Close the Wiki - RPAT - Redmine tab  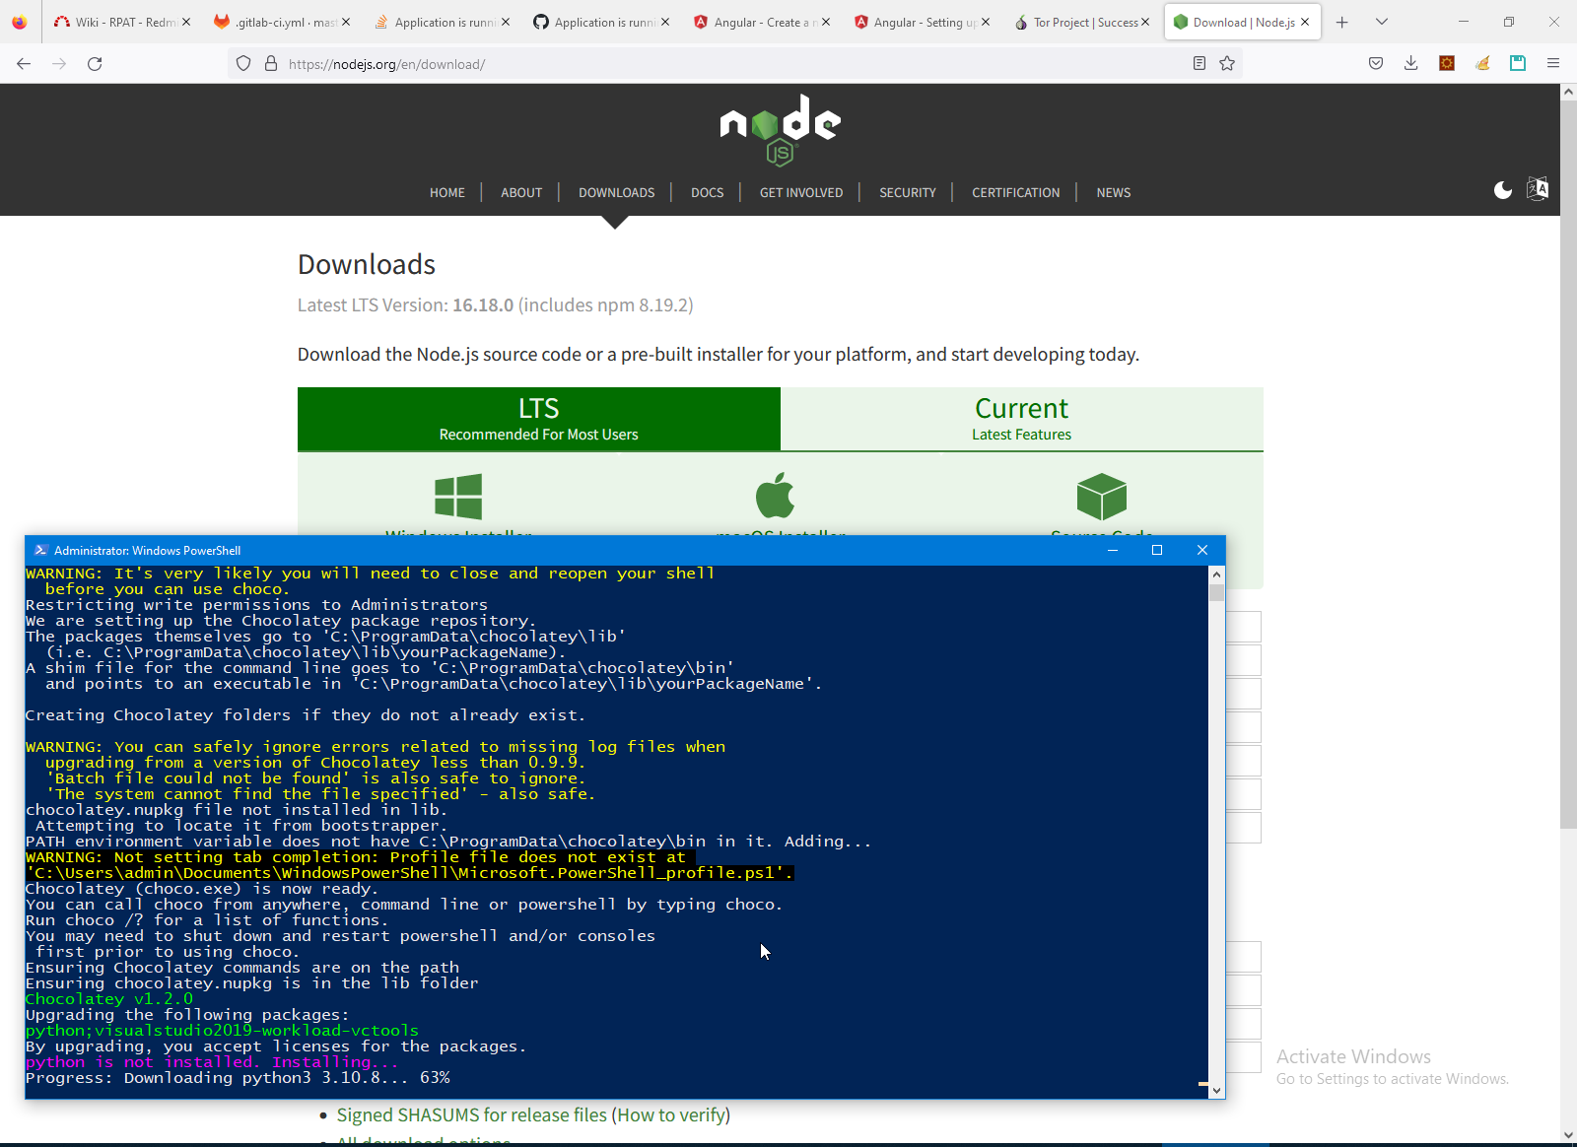[186, 22]
